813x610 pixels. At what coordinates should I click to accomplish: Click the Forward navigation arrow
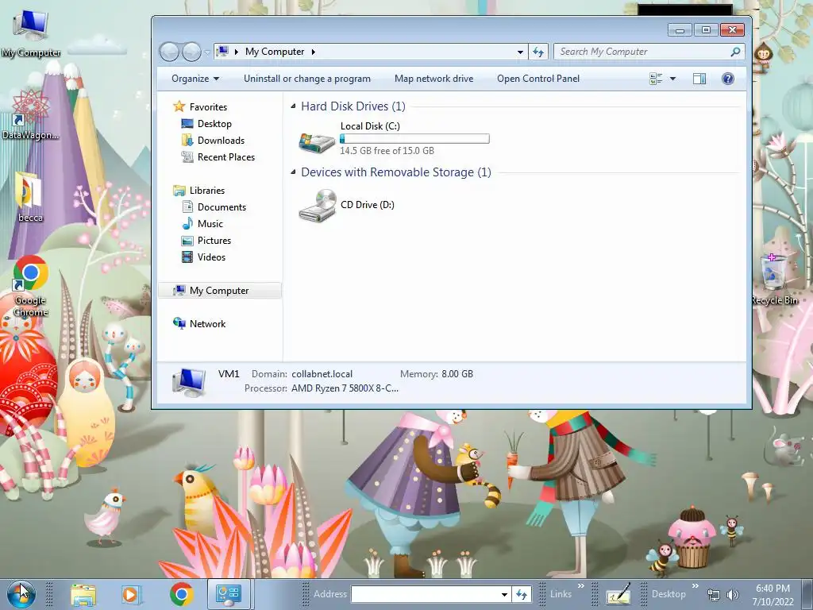[x=192, y=52]
